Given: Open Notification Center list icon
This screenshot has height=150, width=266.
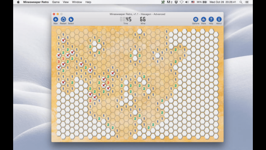Looking at the screenshot, I should coord(247,2).
